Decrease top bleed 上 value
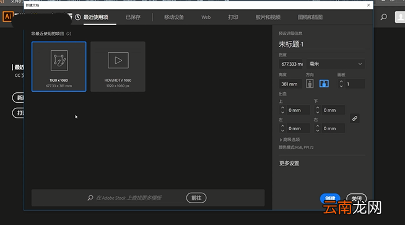Screen dimensions: 405x225 tap(282, 112)
